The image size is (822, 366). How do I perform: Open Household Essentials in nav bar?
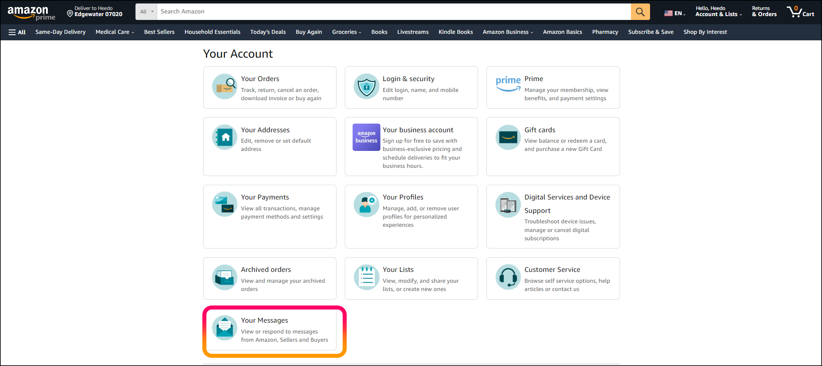click(x=212, y=32)
